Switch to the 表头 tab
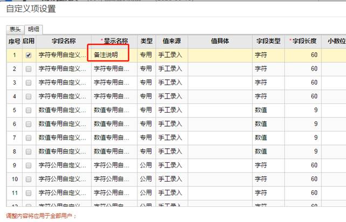Viewport: 346px width, 222px height. 15,29
